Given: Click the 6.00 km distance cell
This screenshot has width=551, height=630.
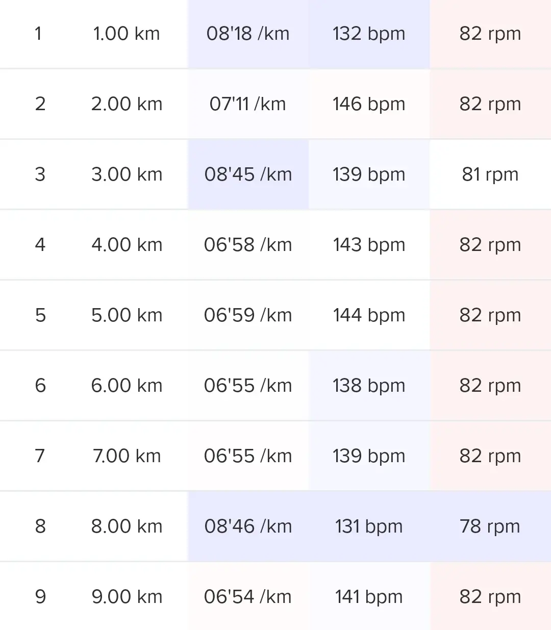Looking at the screenshot, I should pyautogui.click(x=127, y=386).
